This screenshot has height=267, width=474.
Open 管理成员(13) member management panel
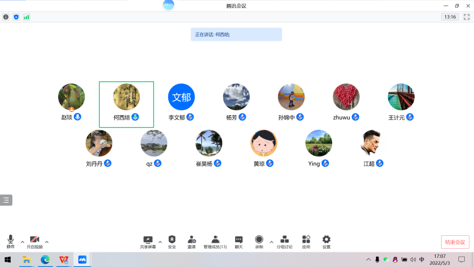click(x=215, y=241)
